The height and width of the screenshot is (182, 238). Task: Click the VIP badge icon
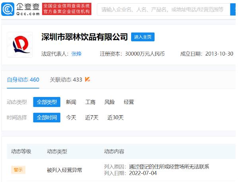click(x=87, y=79)
